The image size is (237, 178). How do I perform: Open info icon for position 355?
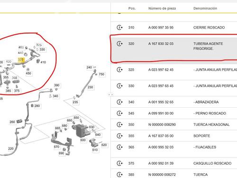pos(119,136)
